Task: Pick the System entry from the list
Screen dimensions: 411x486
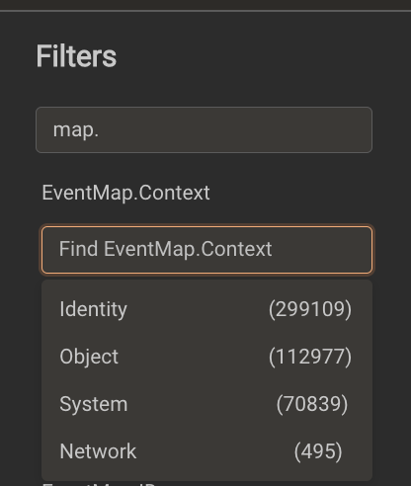Action: (207, 404)
